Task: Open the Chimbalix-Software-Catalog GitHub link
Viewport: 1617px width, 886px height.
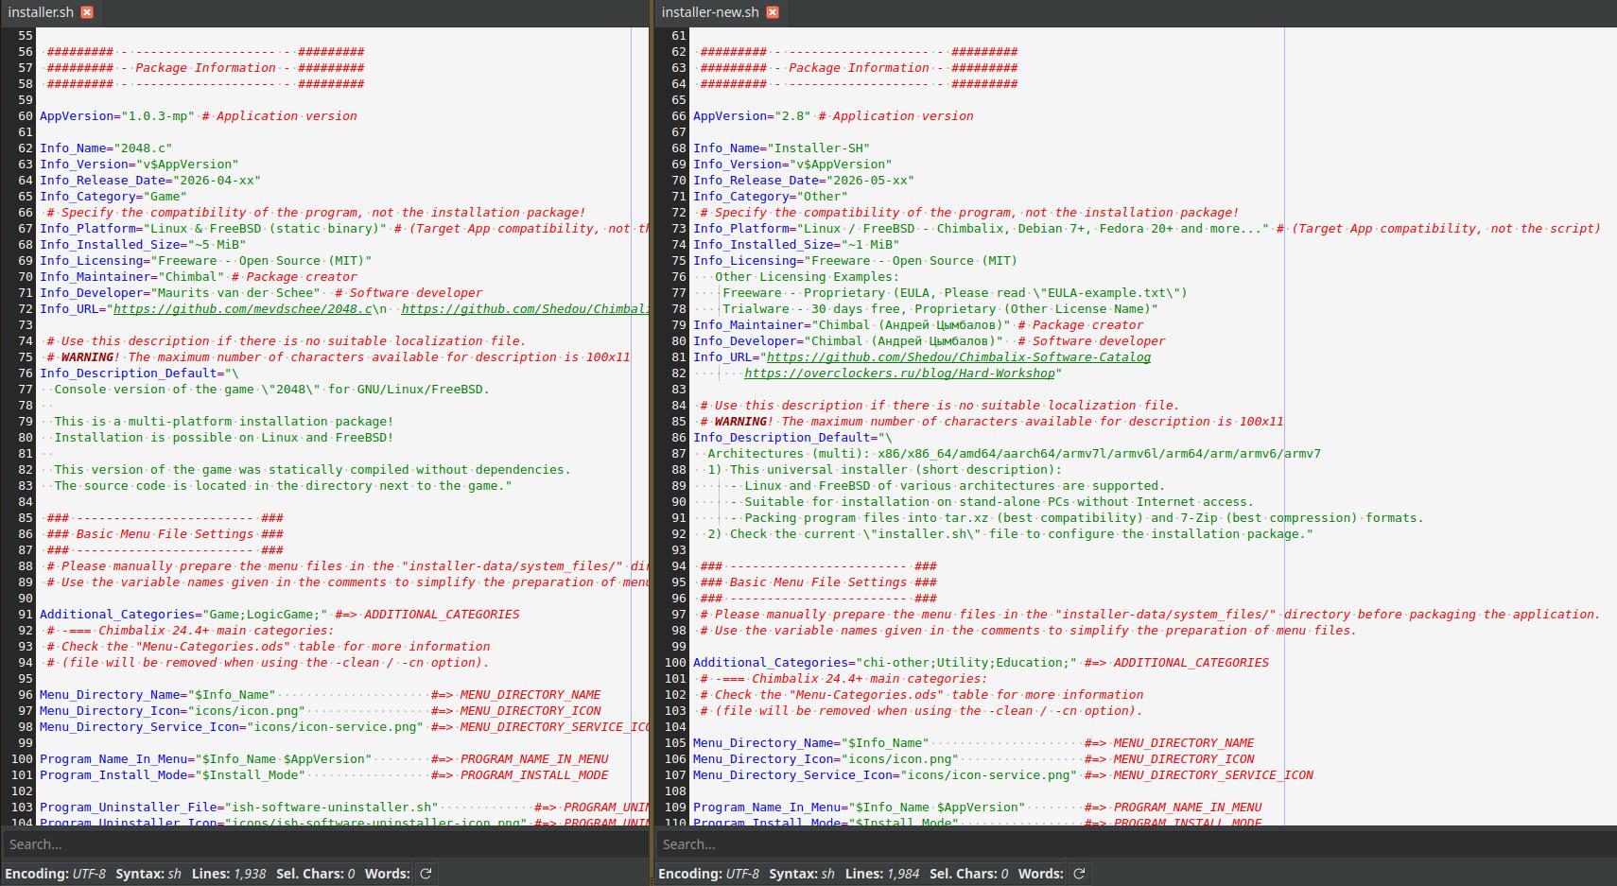Action: 959,357
